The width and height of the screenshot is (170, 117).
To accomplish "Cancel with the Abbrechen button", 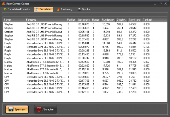I will point(45,109).
